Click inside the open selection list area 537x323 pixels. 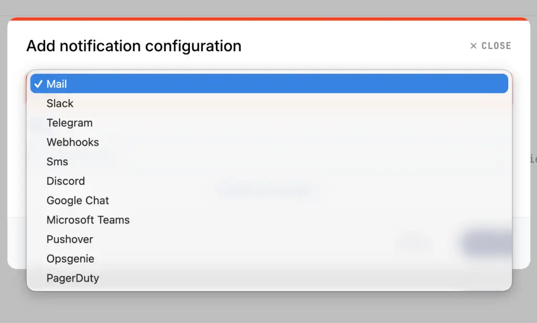[x=268, y=181]
